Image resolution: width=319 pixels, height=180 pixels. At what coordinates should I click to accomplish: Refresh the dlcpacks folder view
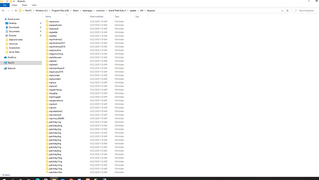288,11
